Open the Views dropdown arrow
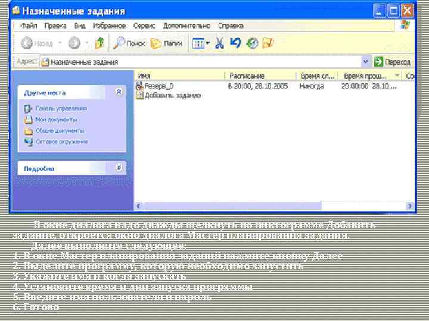This screenshot has width=429, height=321. pos(208,43)
